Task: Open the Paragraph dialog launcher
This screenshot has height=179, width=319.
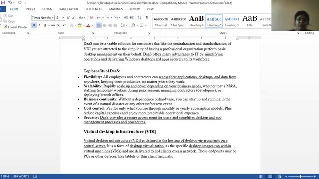Action: point(149,33)
